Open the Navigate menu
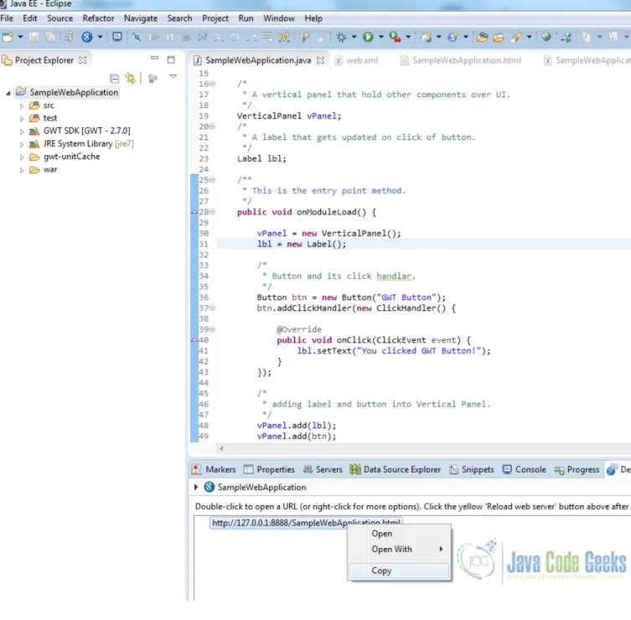 pyautogui.click(x=141, y=18)
